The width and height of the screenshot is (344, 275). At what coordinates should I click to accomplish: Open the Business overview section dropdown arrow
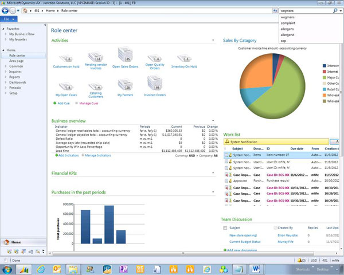(213, 121)
